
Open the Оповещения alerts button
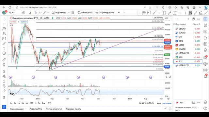(85, 13)
